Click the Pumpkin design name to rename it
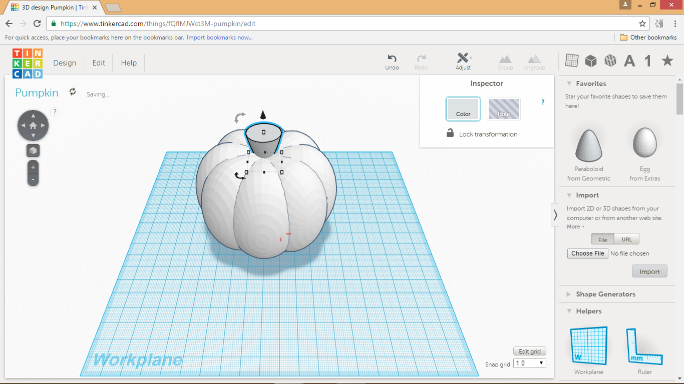The image size is (684, 384). [x=37, y=93]
